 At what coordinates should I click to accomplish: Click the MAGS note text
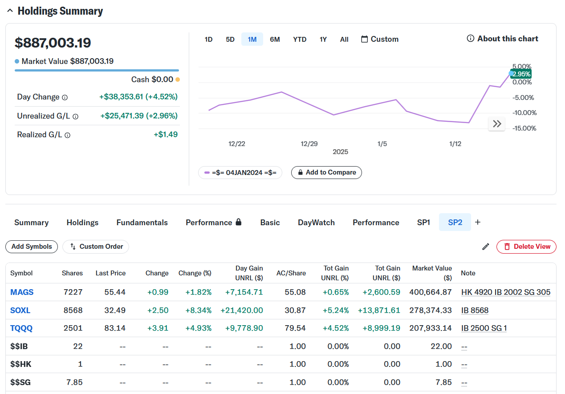point(506,292)
